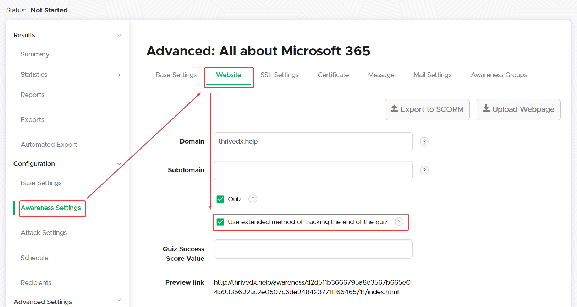Viewport: 577px width, 307px height.
Task: Open the Certificate tab
Action: [333, 75]
